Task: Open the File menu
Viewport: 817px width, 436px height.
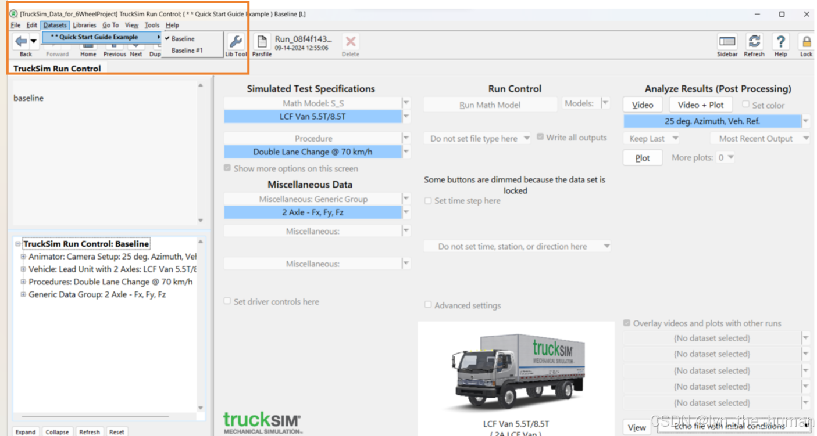Action: point(16,25)
